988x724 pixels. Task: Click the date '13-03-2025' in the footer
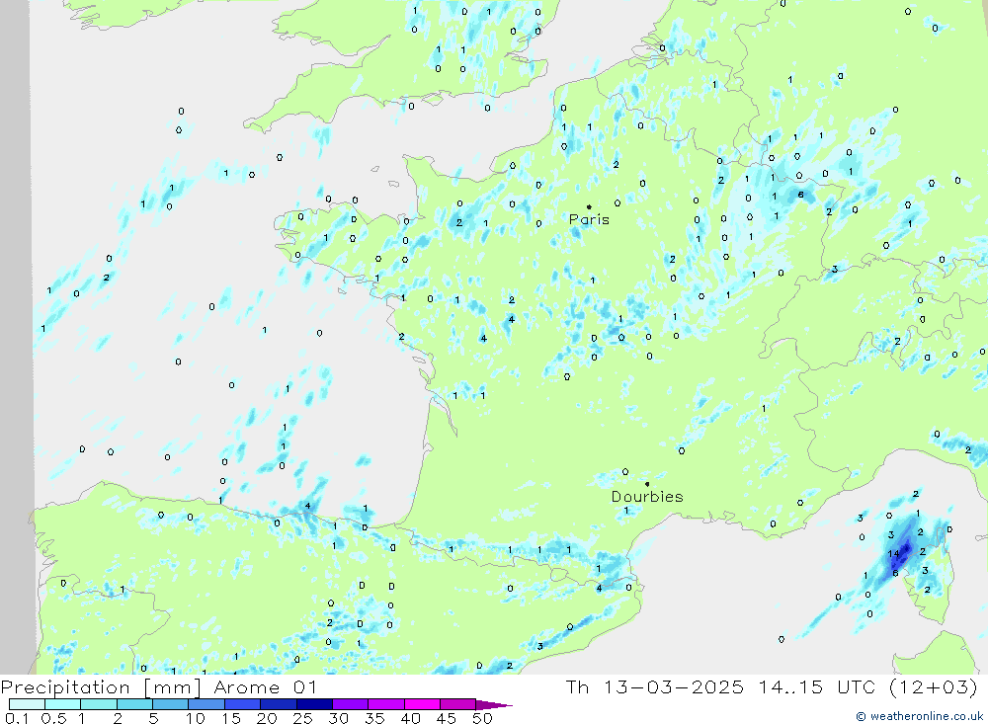673,687
